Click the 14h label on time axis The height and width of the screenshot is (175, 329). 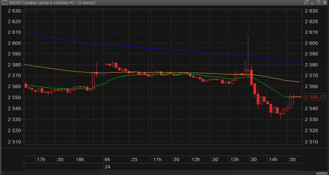pos(273,159)
